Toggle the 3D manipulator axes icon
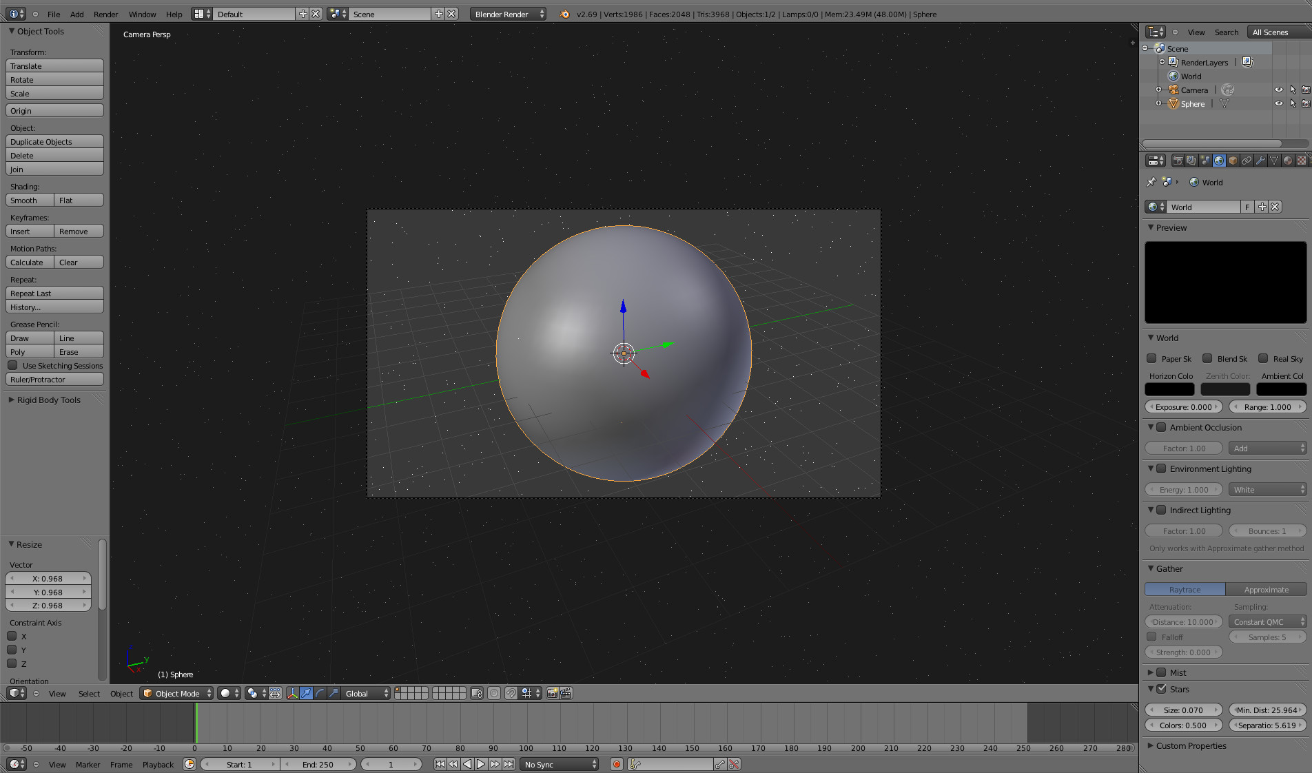Viewport: 1312px width, 773px height. [x=292, y=693]
